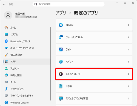Click the メモ帳 notepad icon
Image resolution: width=137 pixels, height=106 pixels.
(61, 86)
